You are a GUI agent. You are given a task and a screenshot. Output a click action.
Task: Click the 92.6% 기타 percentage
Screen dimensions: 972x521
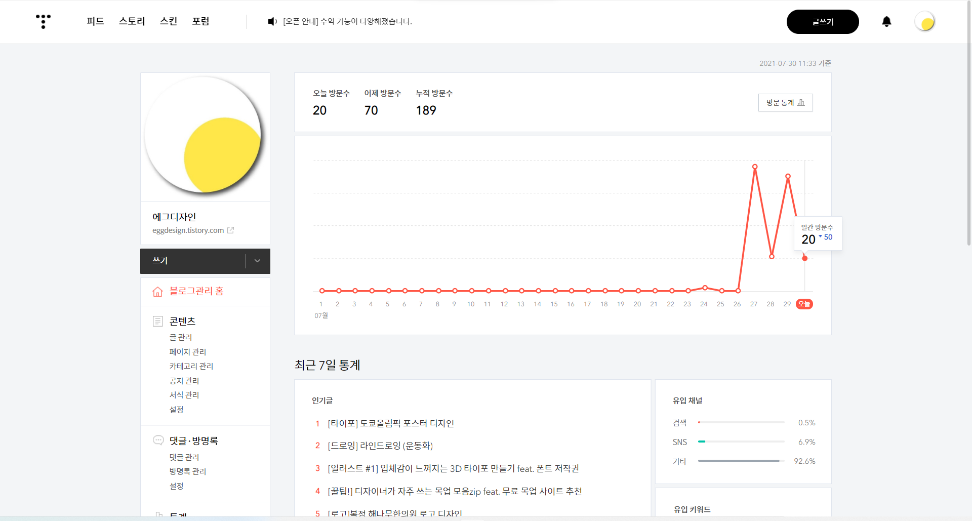[804, 461]
